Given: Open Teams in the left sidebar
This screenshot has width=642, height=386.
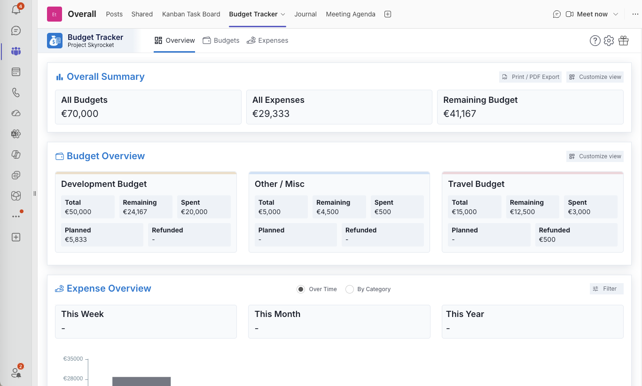Looking at the screenshot, I should tap(16, 51).
